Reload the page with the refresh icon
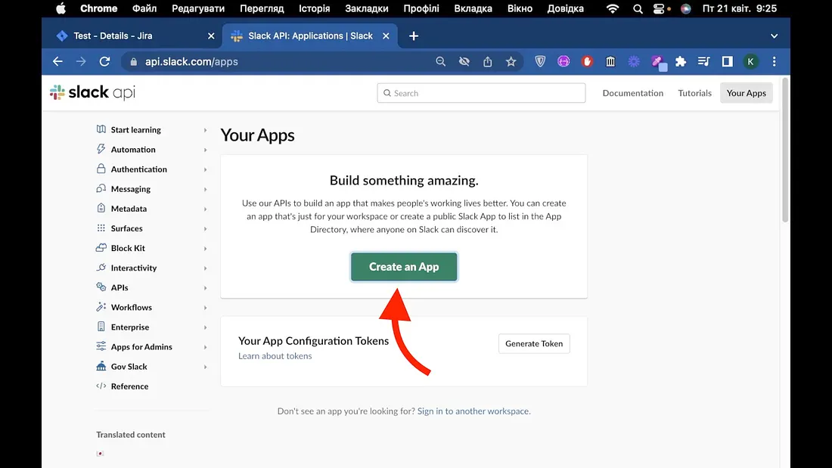This screenshot has height=468, width=832. pos(104,61)
